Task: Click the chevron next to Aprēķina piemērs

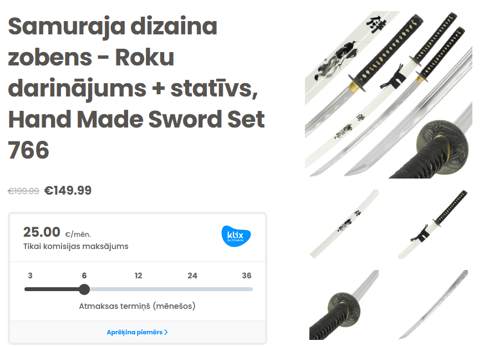Action: tap(166, 333)
